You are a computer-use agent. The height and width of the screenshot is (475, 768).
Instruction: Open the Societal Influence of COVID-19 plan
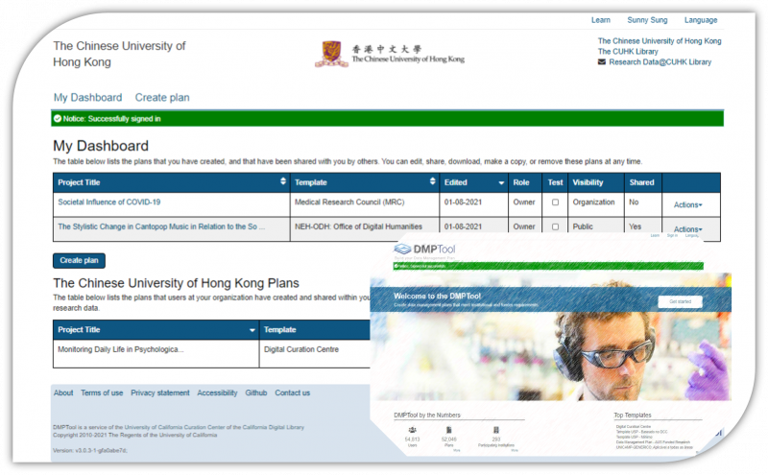[x=108, y=202]
